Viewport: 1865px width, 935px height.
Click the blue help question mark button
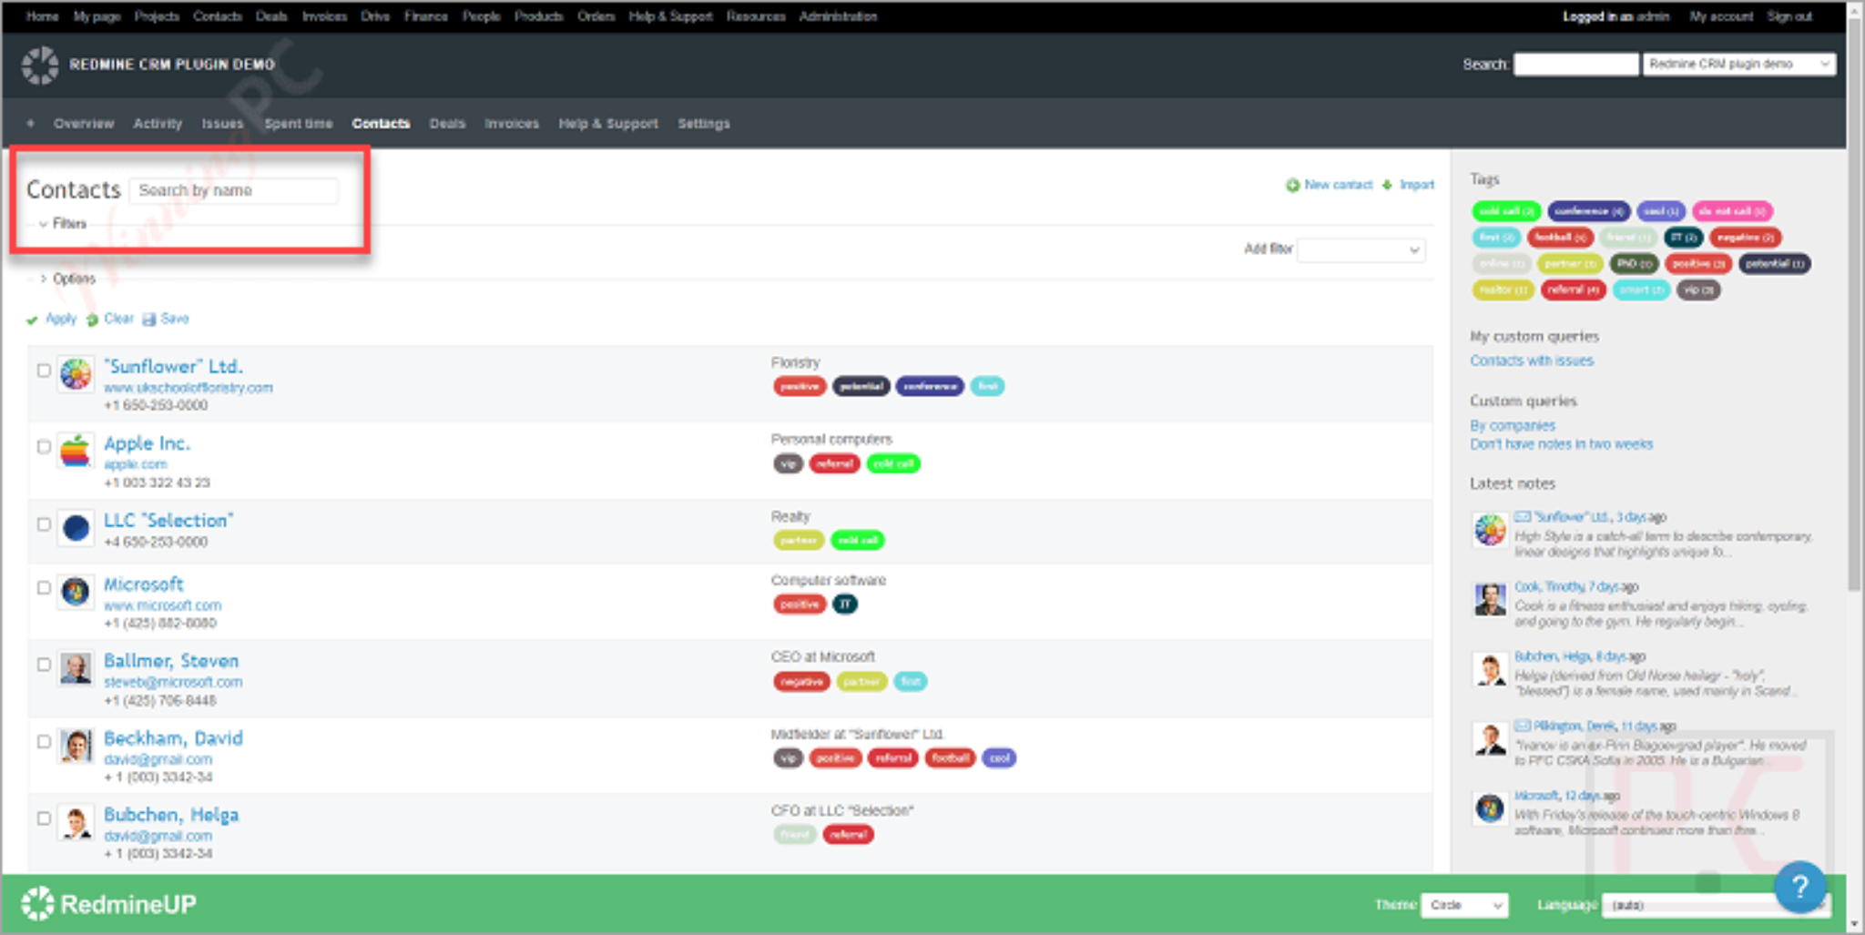click(1799, 886)
